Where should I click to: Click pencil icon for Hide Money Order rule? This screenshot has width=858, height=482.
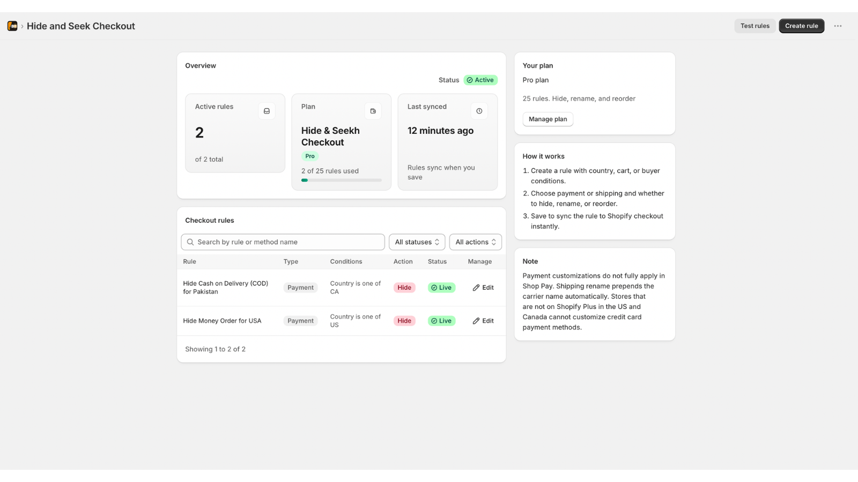[476, 321]
